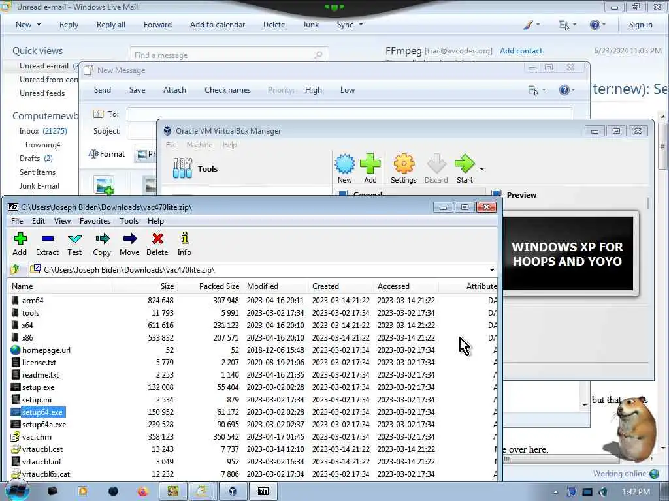Click Add to calendar in Live Mail

[218, 25]
